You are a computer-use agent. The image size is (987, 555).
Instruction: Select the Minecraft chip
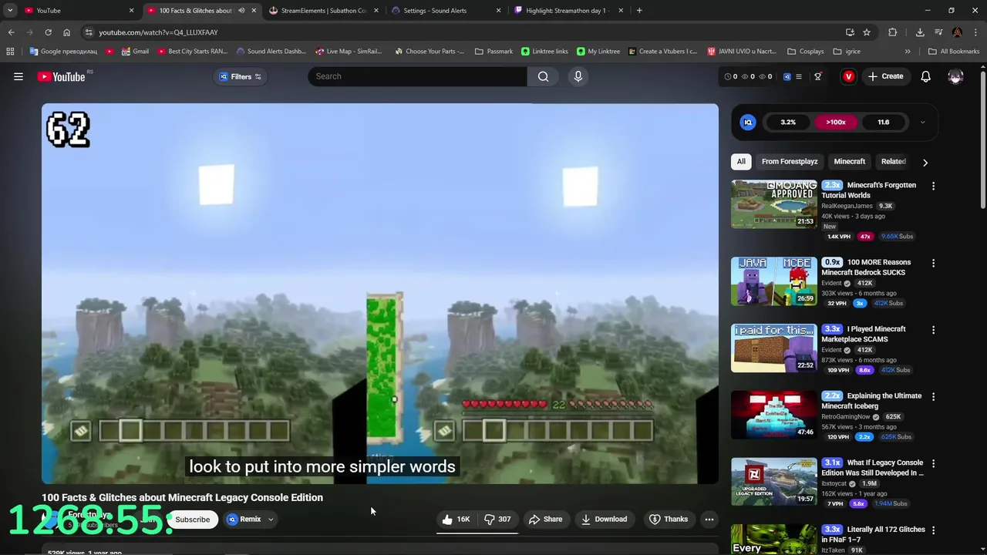pyautogui.click(x=849, y=162)
